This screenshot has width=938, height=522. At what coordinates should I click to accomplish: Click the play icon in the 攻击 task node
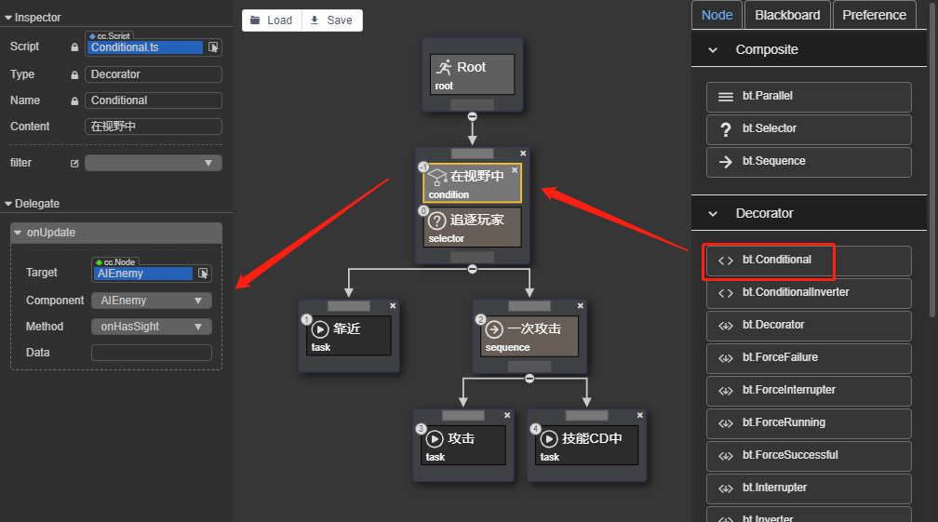[435, 438]
